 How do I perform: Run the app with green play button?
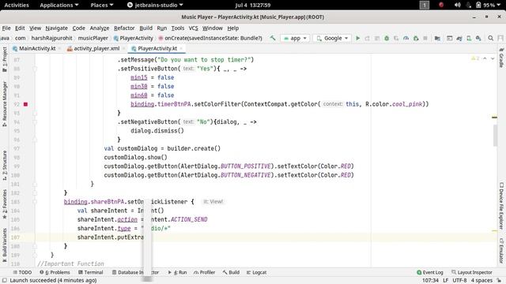pyautogui.click(x=357, y=38)
